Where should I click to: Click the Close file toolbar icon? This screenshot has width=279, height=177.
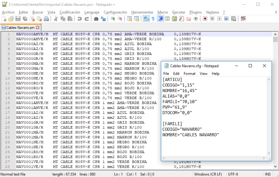coord(32,19)
